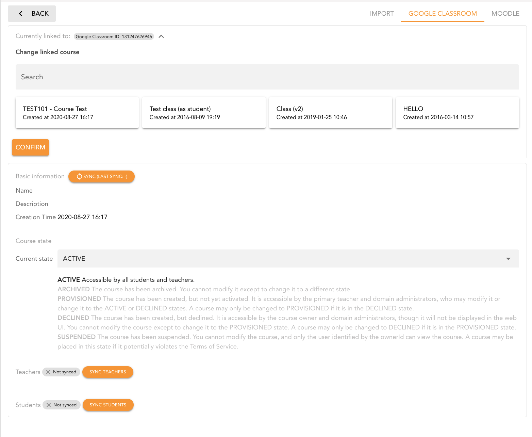Click the Change linked course heading
This screenshot has height=437, width=532.
(47, 52)
